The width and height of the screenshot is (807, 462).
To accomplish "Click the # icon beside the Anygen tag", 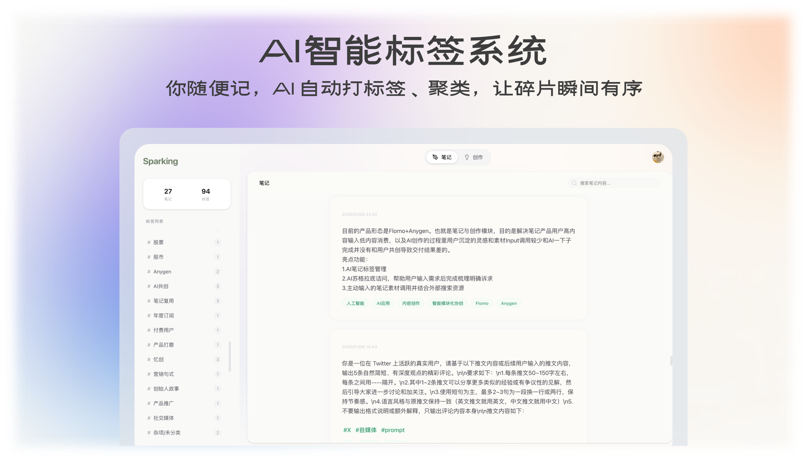I will point(149,271).
